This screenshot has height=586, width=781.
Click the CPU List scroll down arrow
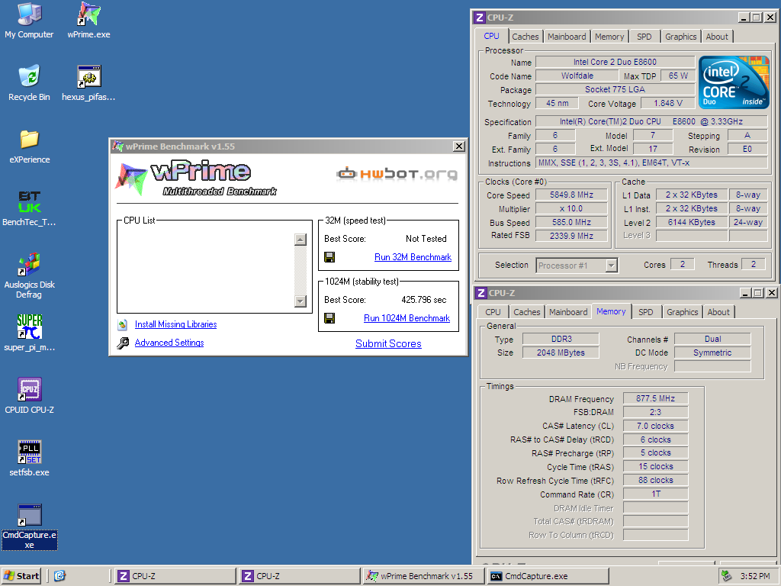click(x=301, y=301)
